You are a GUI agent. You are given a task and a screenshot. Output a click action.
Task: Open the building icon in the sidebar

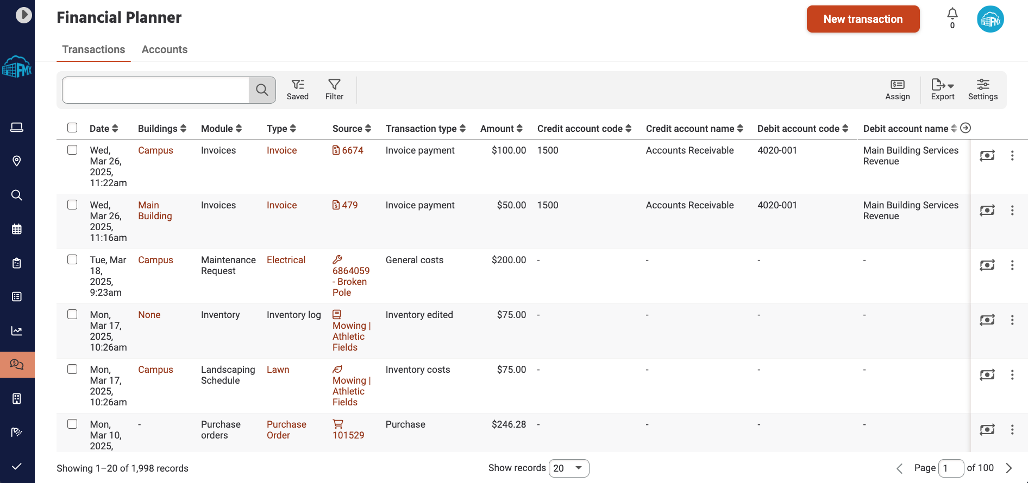(x=17, y=399)
